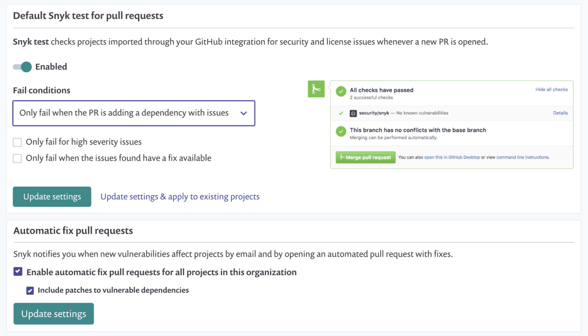Click Update settings under Automatic fix pull requests
Image resolution: width=588 pixels, height=336 pixels.
pyautogui.click(x=53, y=313)
